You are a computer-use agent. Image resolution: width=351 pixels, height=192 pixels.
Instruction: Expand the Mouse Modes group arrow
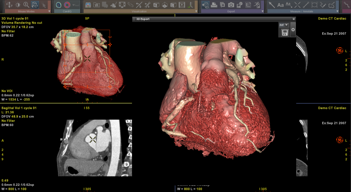49,11
